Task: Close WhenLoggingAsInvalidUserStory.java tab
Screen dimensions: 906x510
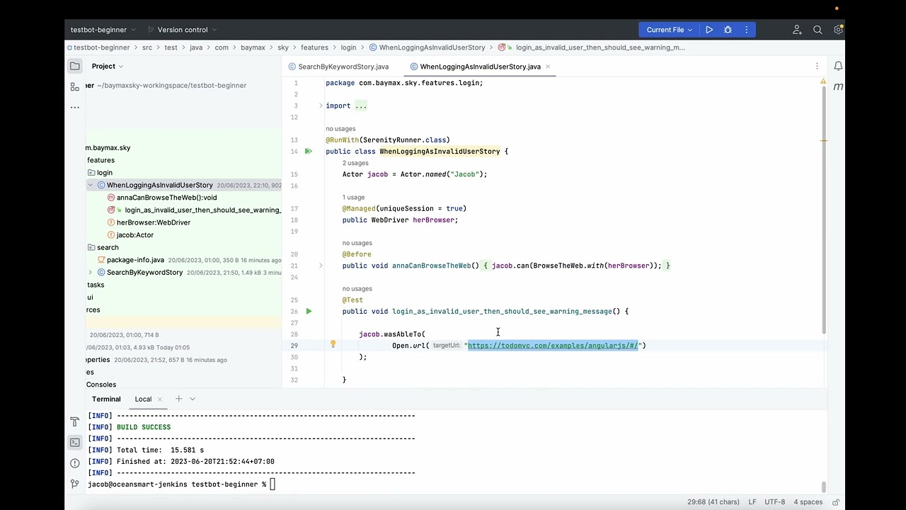Action: [x=548, y=67]
